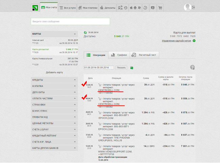Screen dimensions: 220x163
Task: Click green export icon beside Показать button
Action: click(132, 68)
